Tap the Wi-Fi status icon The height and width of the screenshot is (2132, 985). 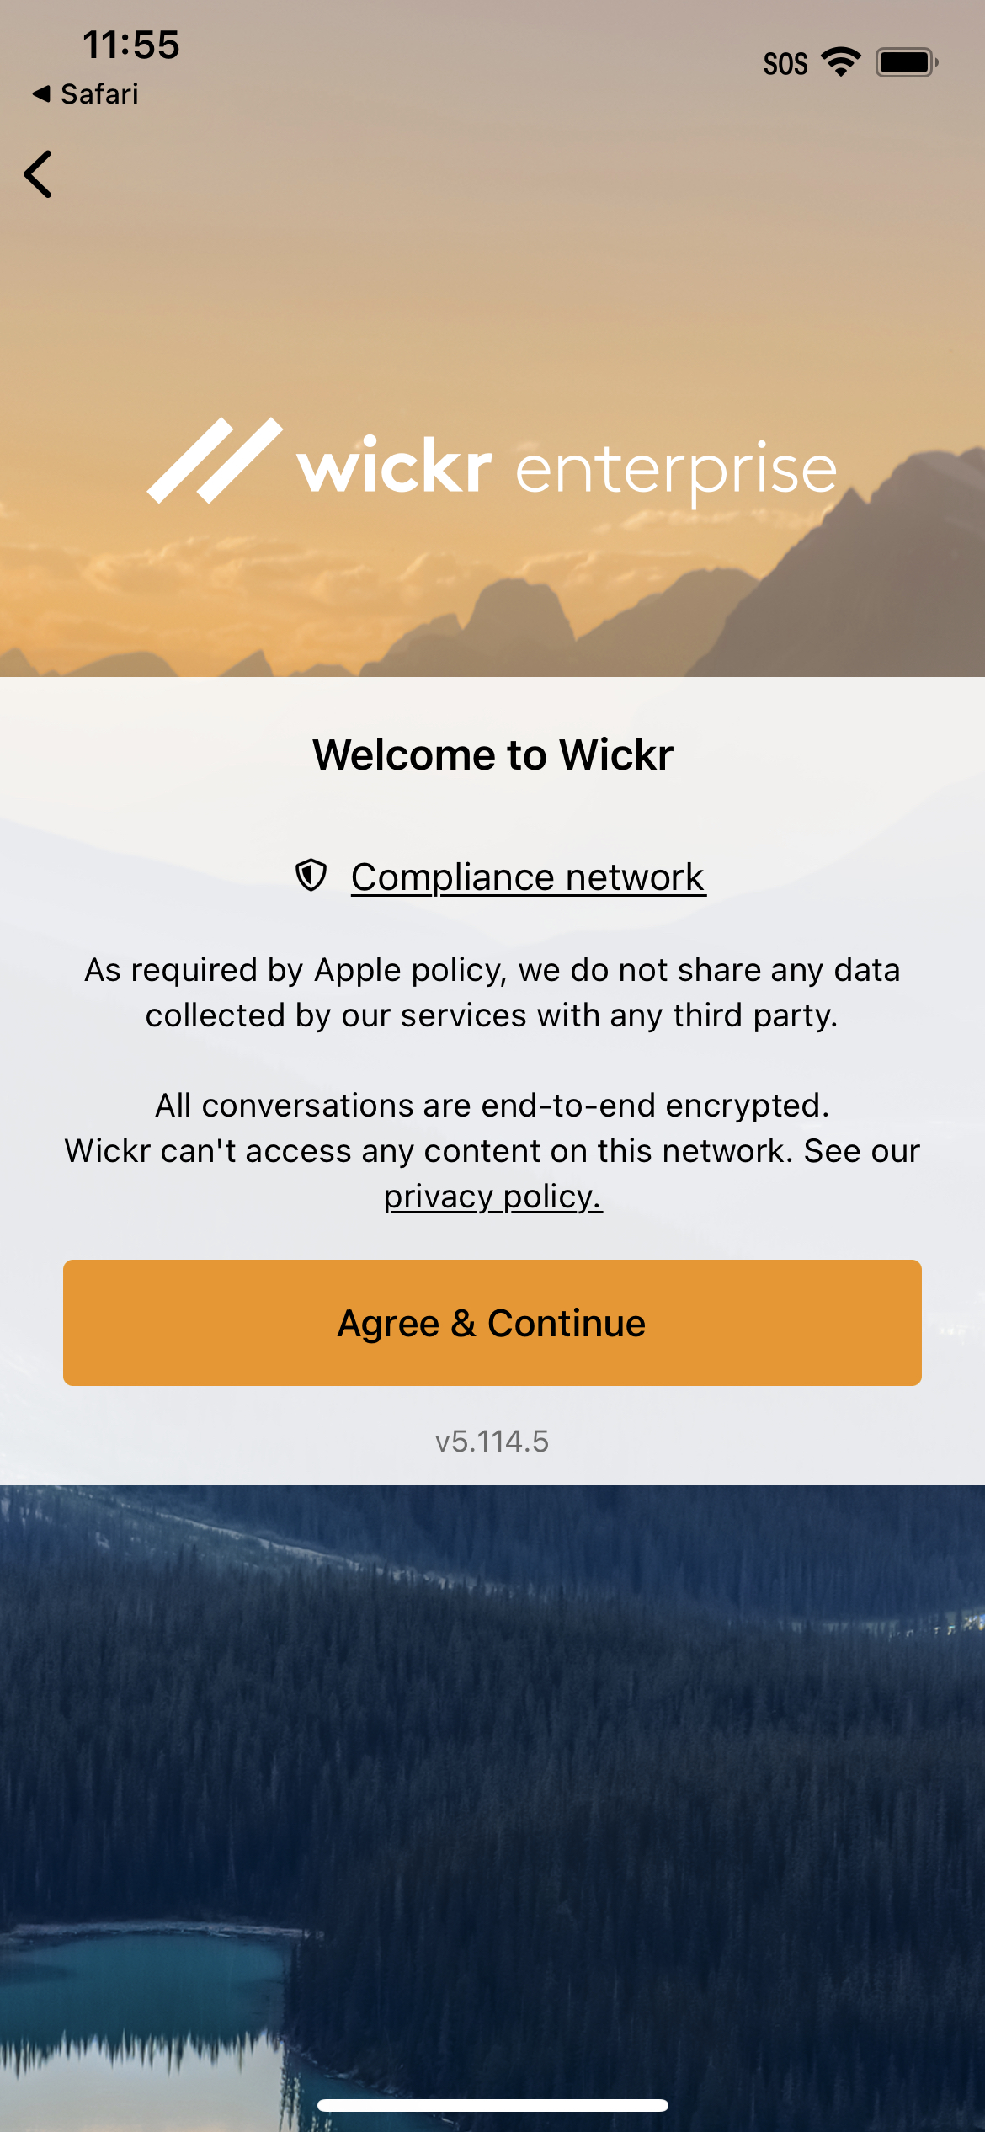point(840,62)
